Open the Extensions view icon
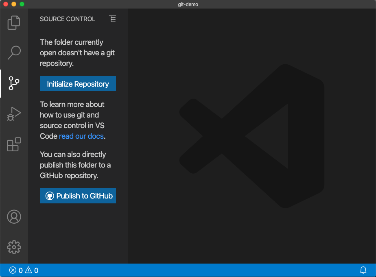376x277 pixels. coord(14,144)
